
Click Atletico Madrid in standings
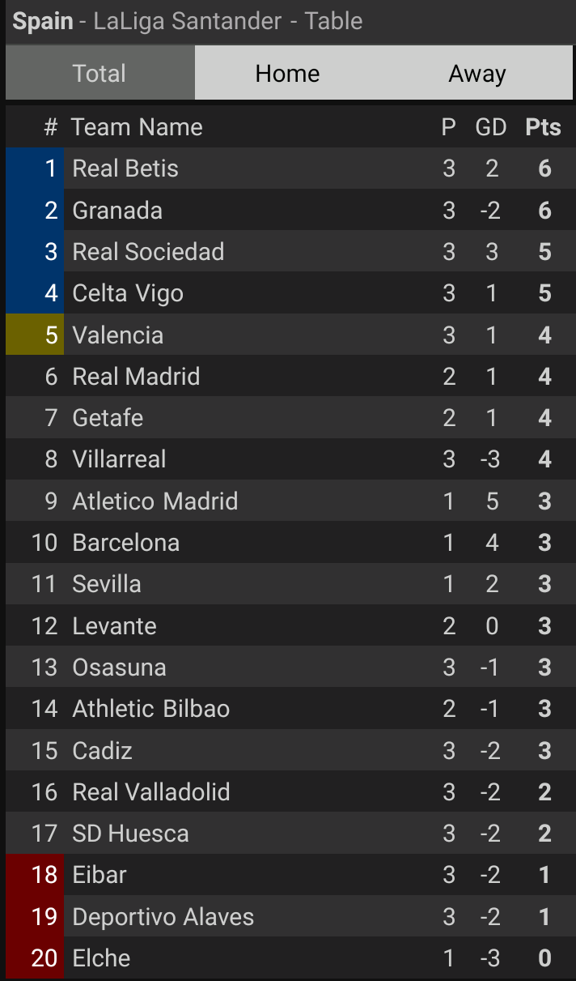point(155,501)
